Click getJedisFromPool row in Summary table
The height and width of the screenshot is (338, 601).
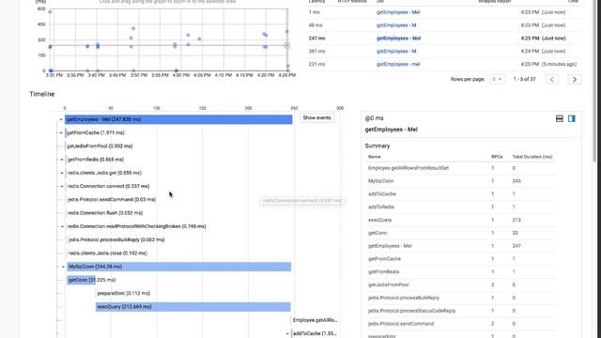tap(461, 284)
